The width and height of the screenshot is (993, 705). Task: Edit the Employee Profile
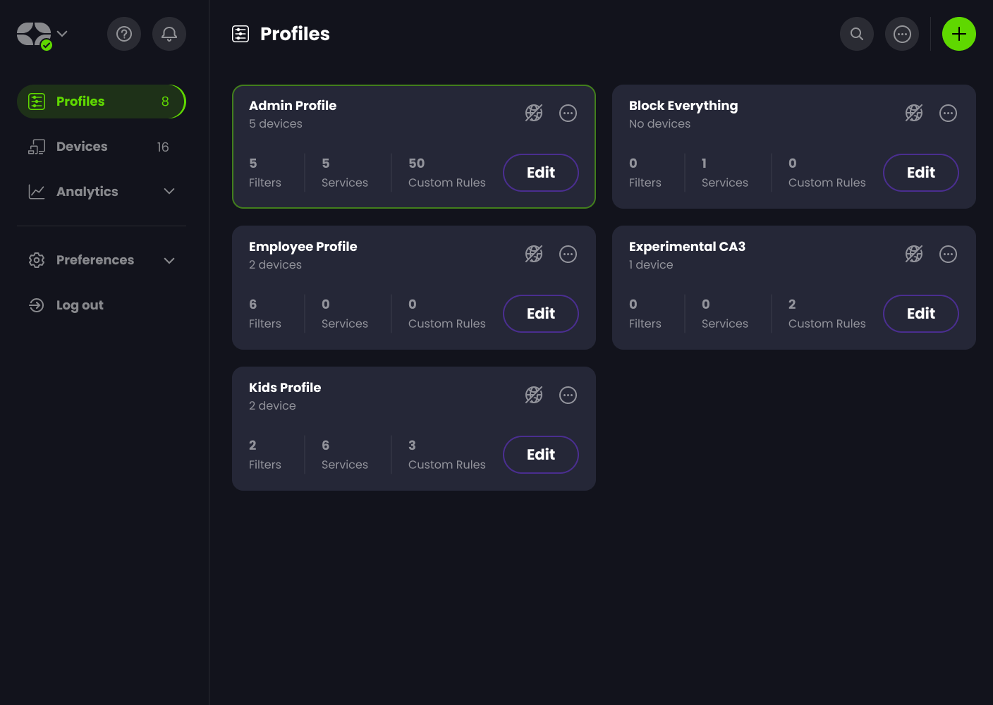coord(540,314)
